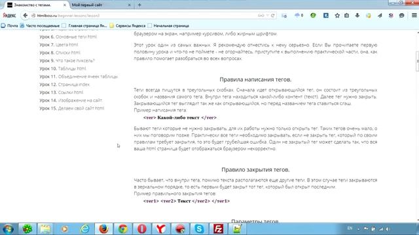Launch Yandex browser from taskbar
419x235 pixels.
[x=161, y=229]
